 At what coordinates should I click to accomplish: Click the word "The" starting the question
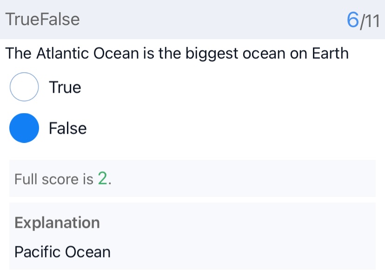(18, 53)
